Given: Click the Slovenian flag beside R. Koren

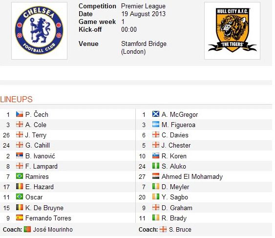Looking at the screenshot, I should click(156, 156).
